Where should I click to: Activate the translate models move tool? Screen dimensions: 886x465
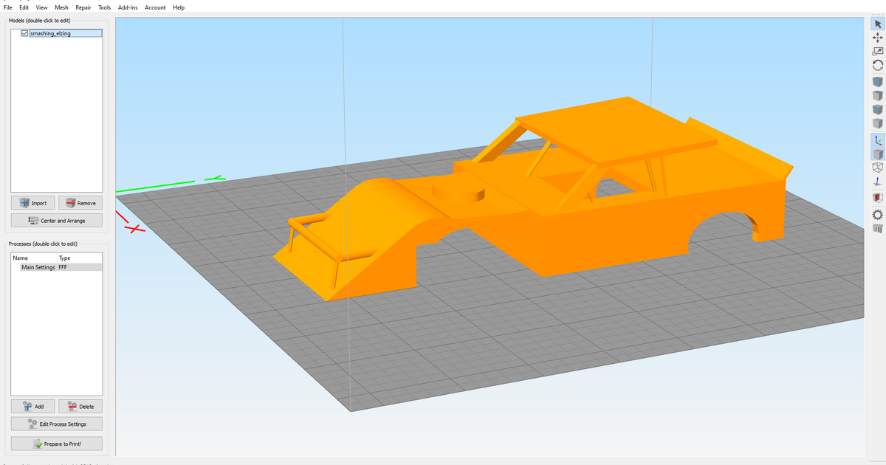coord(878,38)
